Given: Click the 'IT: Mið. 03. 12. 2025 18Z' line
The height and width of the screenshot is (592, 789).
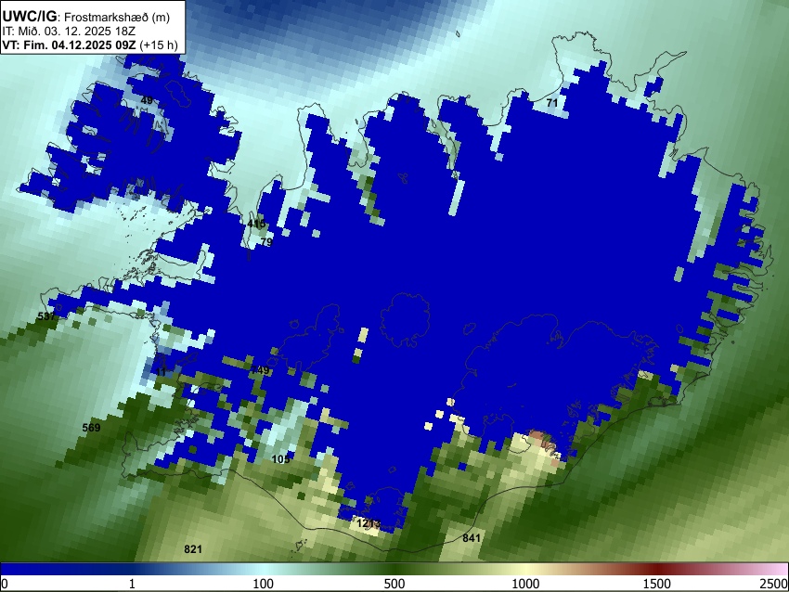Looking at the screenshot, I should click(69, 32).
